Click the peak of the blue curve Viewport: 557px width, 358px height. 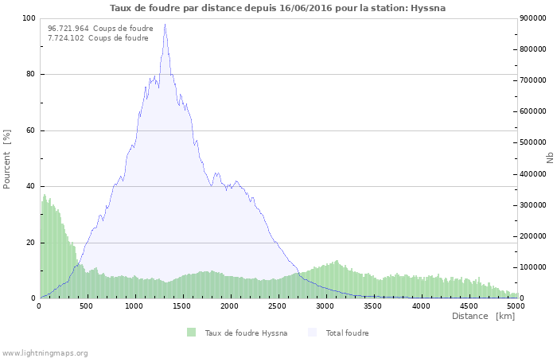[x=165, y=24]
